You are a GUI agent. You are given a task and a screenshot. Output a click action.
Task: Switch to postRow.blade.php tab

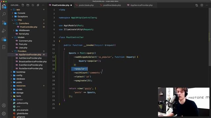112,5
